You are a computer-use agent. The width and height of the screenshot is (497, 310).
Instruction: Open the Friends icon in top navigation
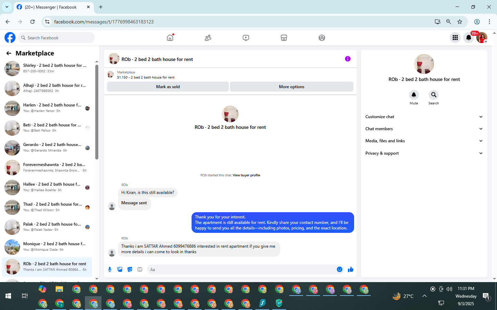click(208, 38)
